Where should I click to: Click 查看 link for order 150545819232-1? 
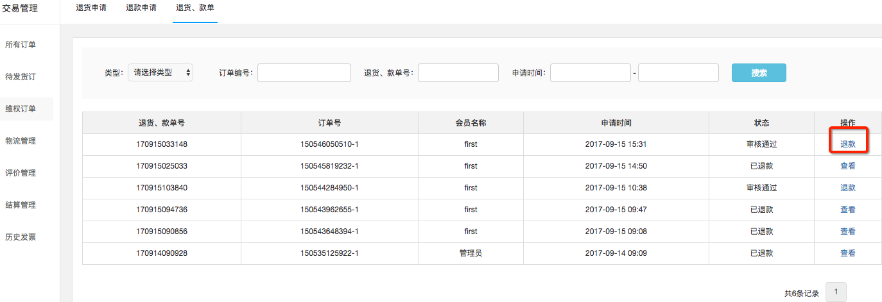(x=848, y=166)
